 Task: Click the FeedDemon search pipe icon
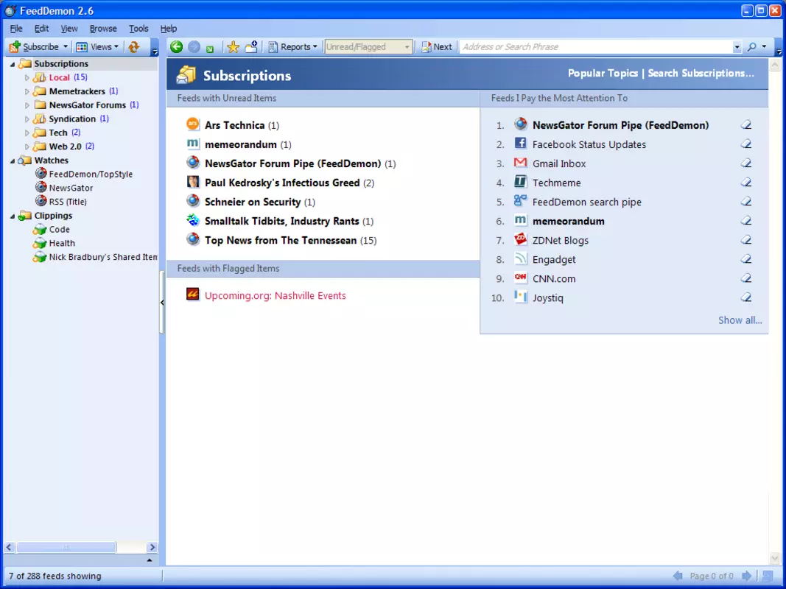[520, 201]
